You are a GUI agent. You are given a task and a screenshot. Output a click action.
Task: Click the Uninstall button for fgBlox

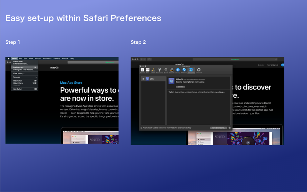pos(180,87)
